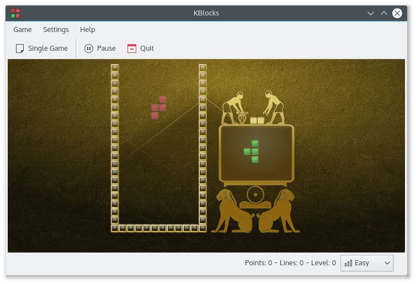
Task: Open the Help menu
Action: tap(88, 29)
